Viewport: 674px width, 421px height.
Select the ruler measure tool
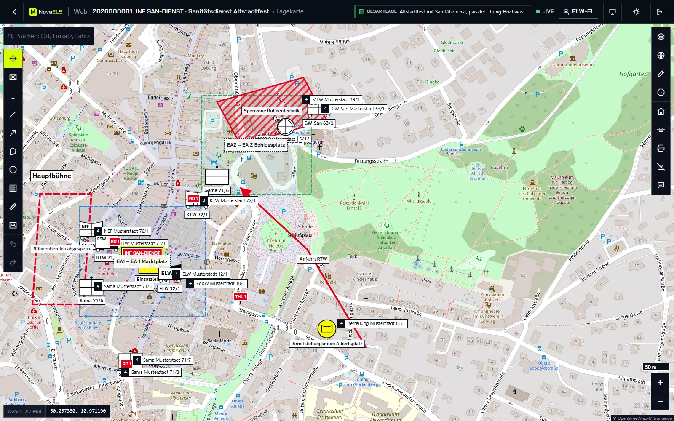pos(13,207)
